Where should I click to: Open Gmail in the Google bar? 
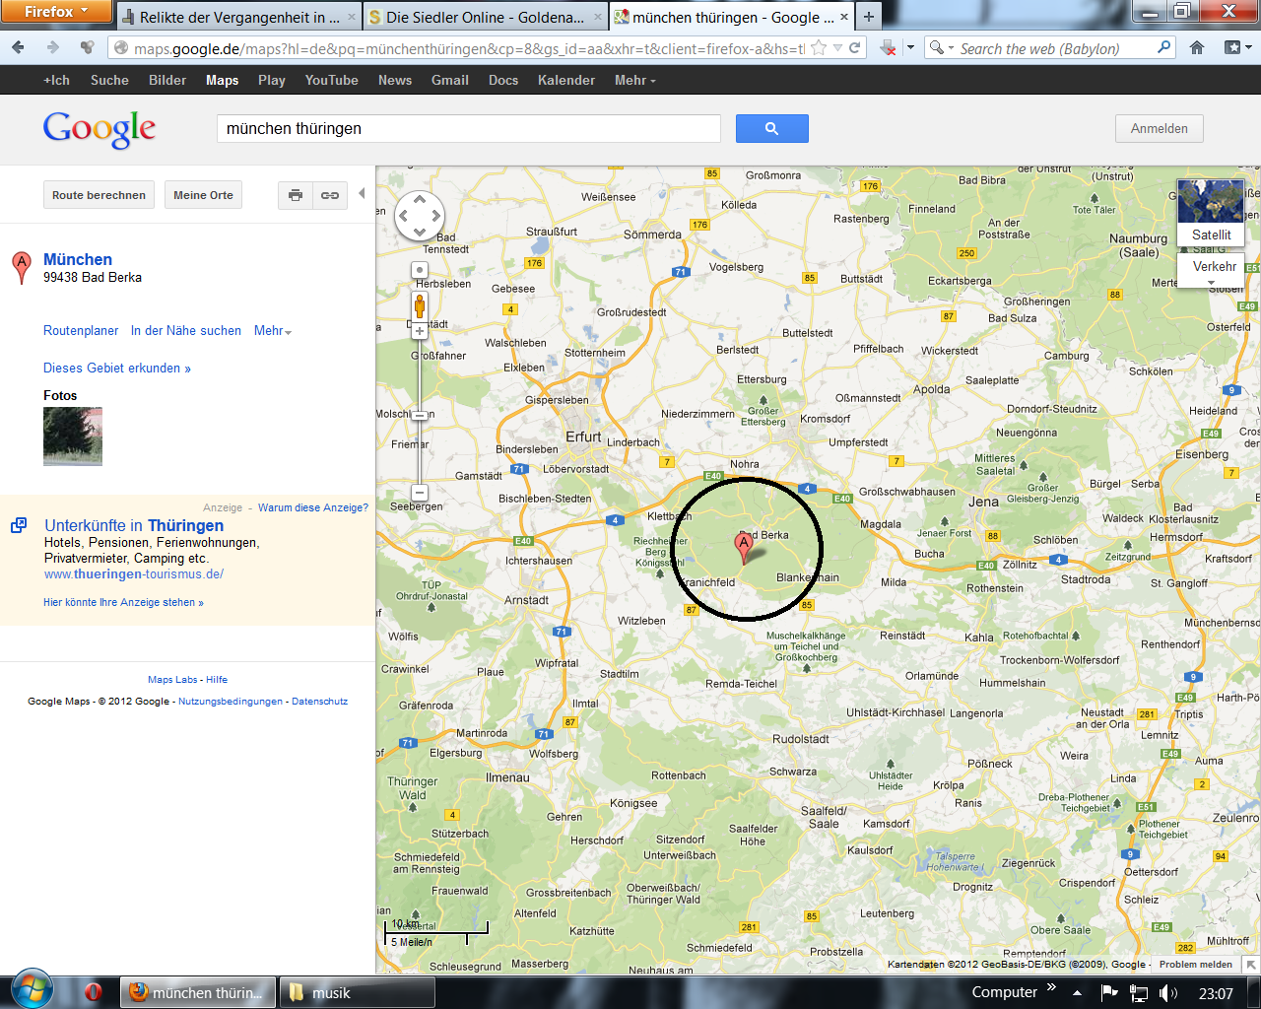coord(450,80)
